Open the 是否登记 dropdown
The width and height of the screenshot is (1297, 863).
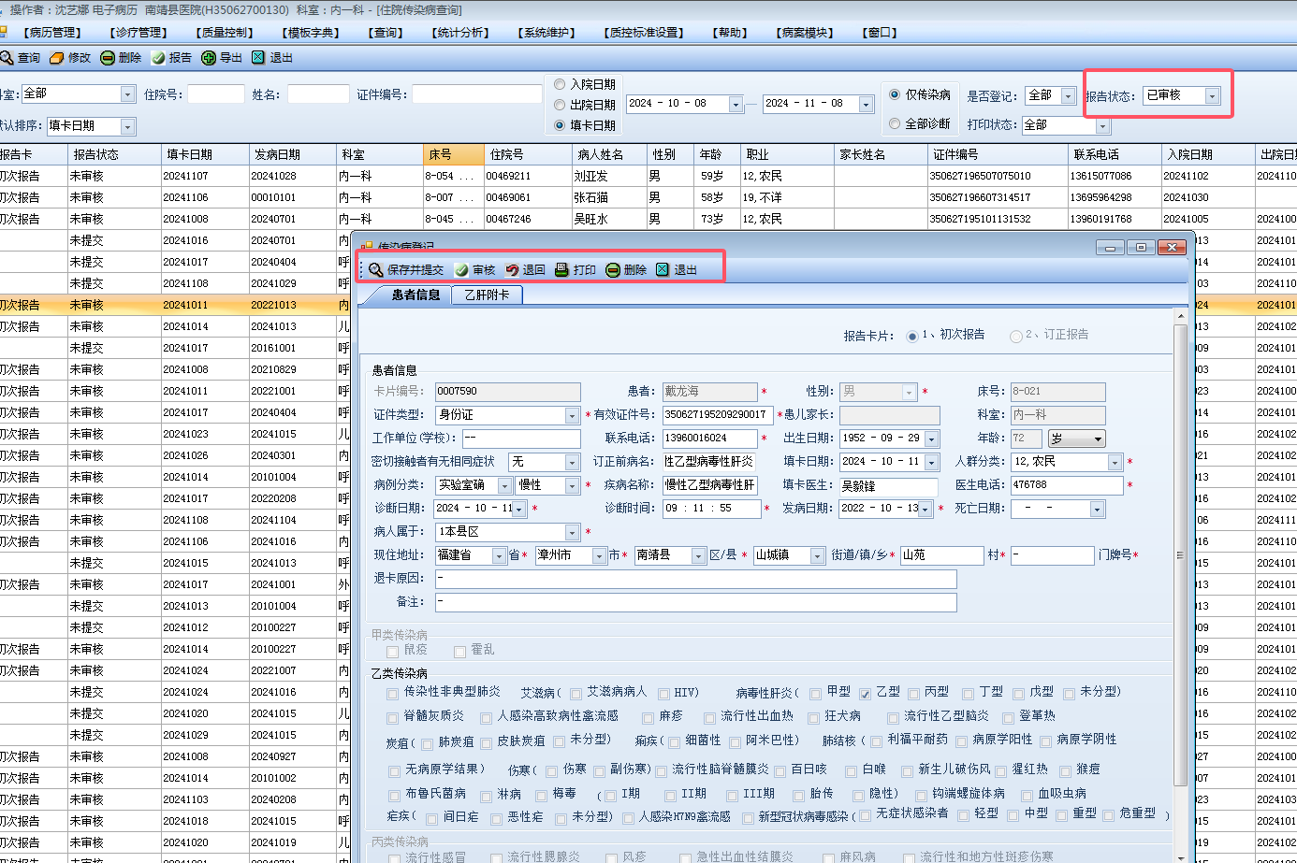(x=1068, y=95)
